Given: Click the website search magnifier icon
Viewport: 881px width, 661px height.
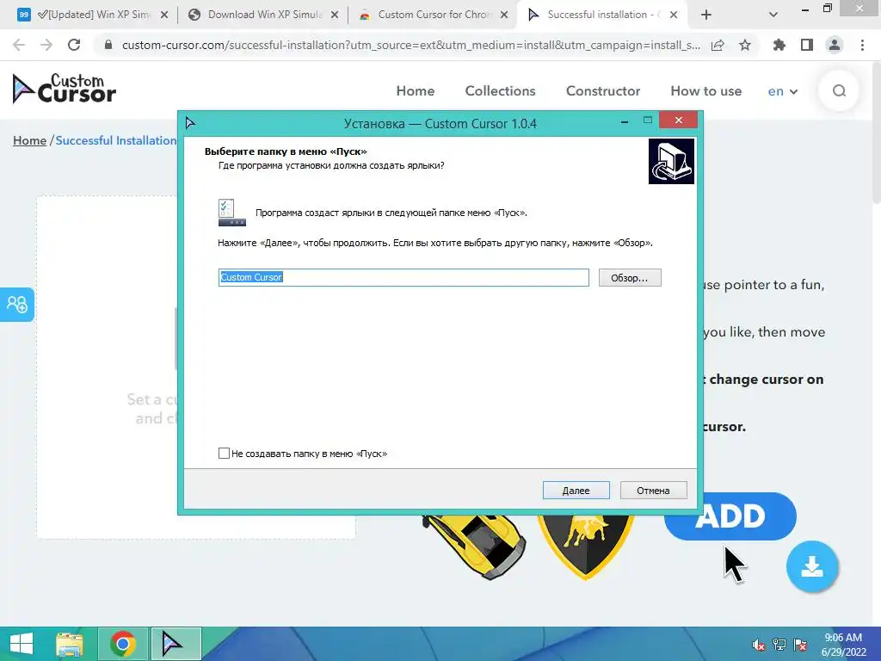Looking at the screenshot, I should click(839, 90).
